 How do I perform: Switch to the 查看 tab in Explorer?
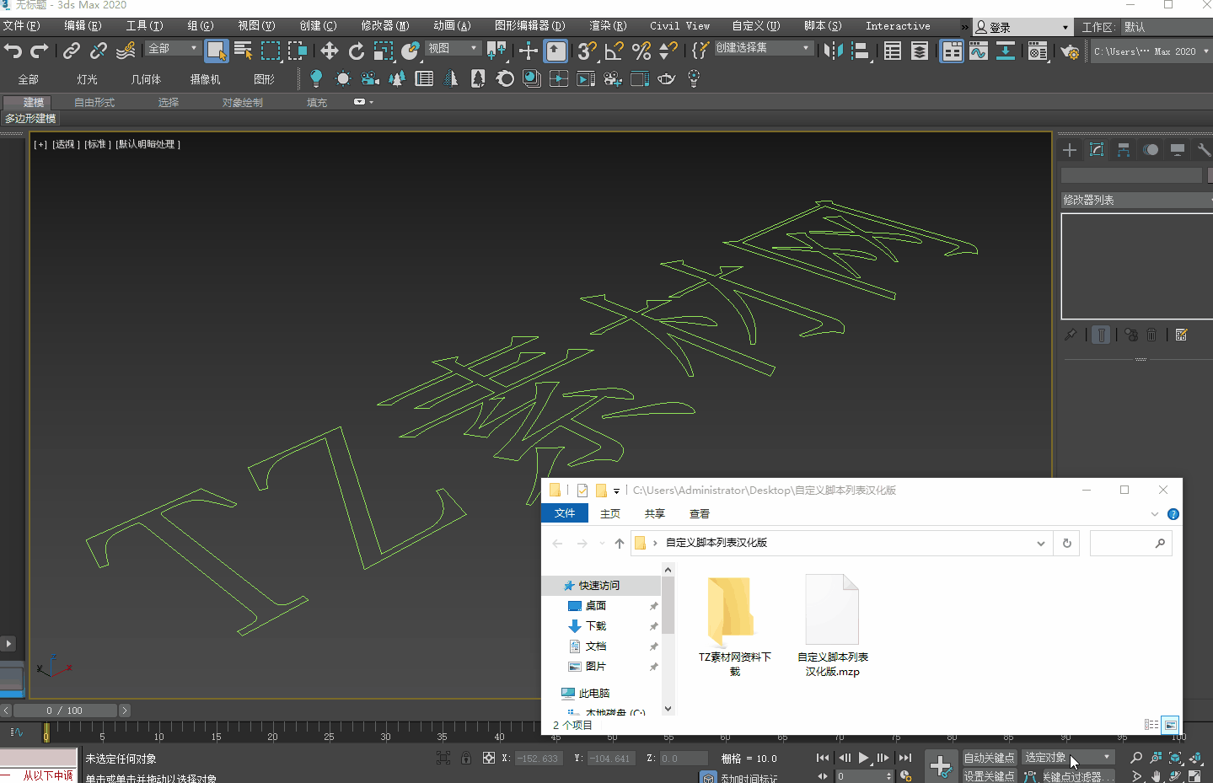699,513
